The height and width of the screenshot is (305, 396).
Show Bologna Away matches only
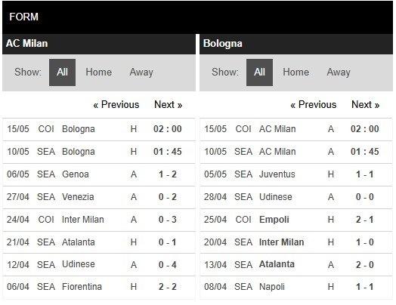click(339, 72)
